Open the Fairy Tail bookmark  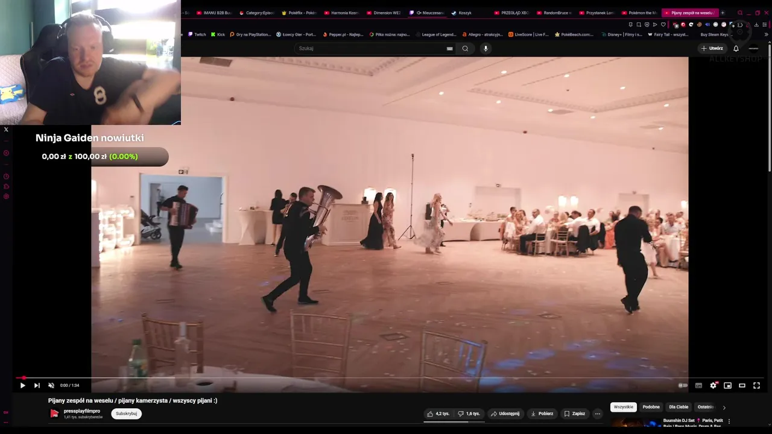coord(668,34)
